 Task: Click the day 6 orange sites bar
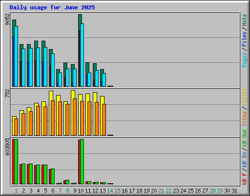(x=53, y=118)
